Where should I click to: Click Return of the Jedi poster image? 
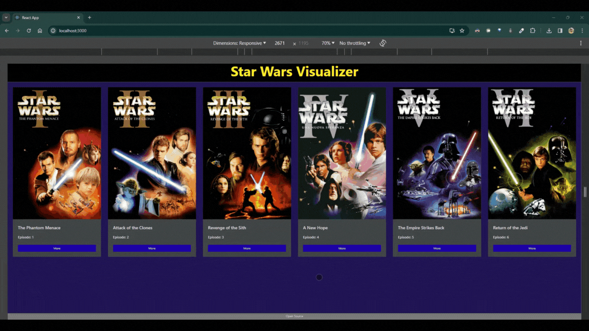coord(532,153)
